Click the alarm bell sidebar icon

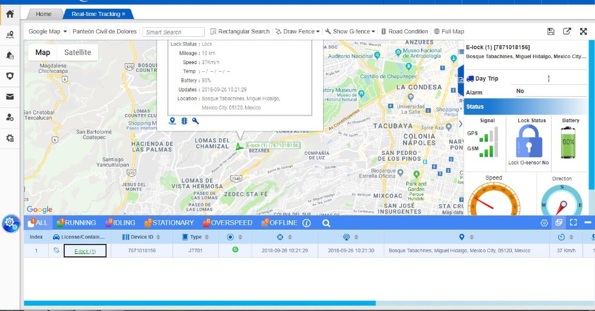[x=10, y=56]
